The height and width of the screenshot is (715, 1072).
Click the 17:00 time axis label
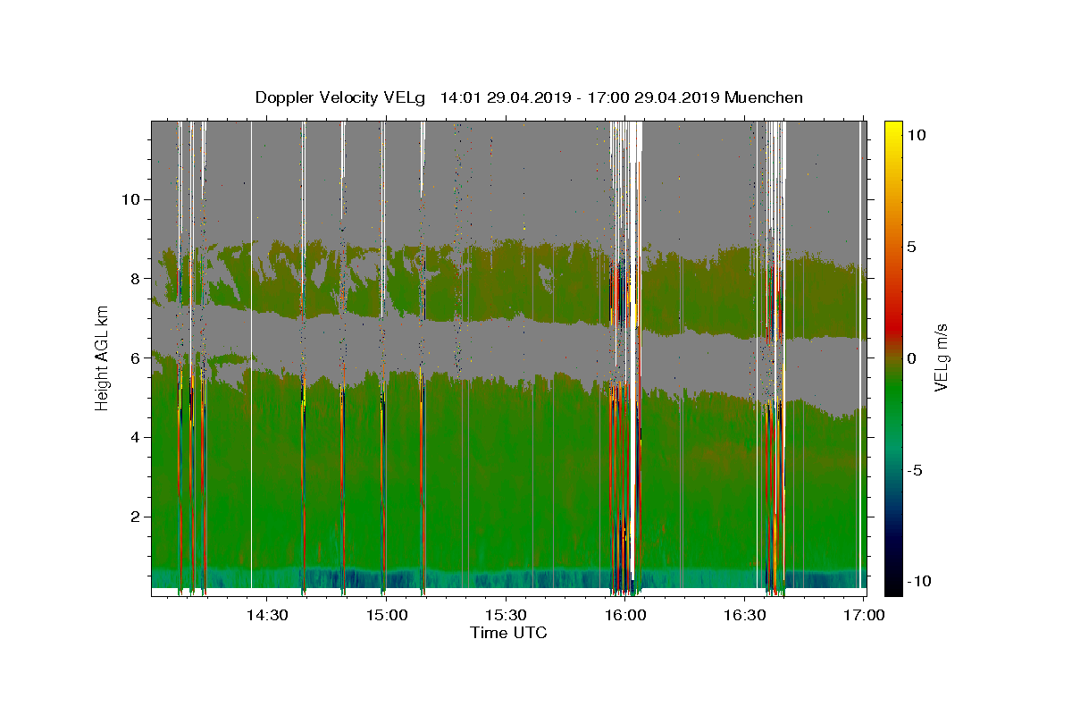tap(864, 615)
